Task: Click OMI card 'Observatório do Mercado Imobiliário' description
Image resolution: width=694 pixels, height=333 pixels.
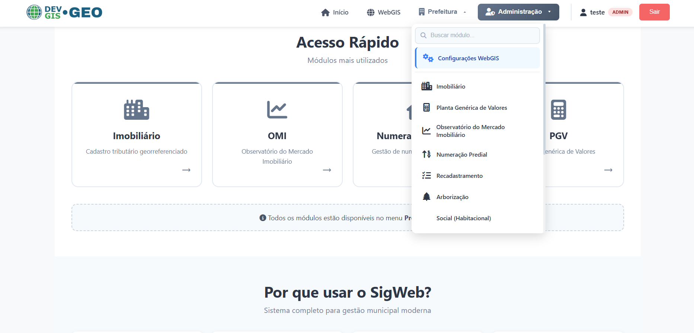Action: (x=277, y=156)
